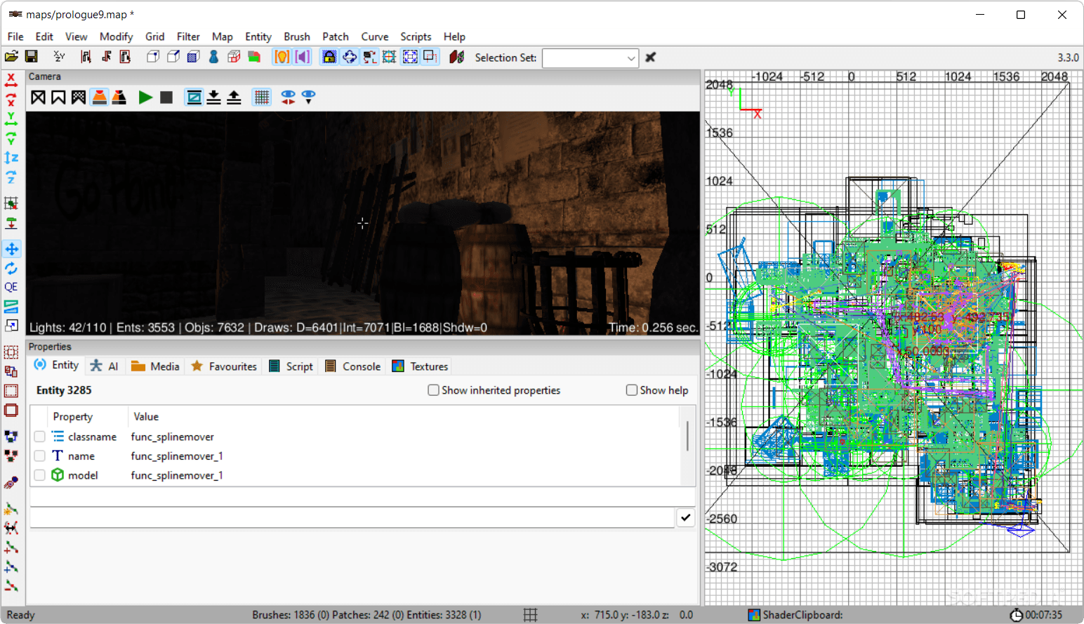This screenshot has width=1084, height=624.
Task: Click the Flip X axis icon
Action: coord(11,79)
